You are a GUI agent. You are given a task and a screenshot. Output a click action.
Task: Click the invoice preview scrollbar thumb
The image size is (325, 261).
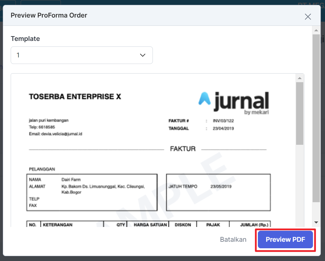click(300, 113)
